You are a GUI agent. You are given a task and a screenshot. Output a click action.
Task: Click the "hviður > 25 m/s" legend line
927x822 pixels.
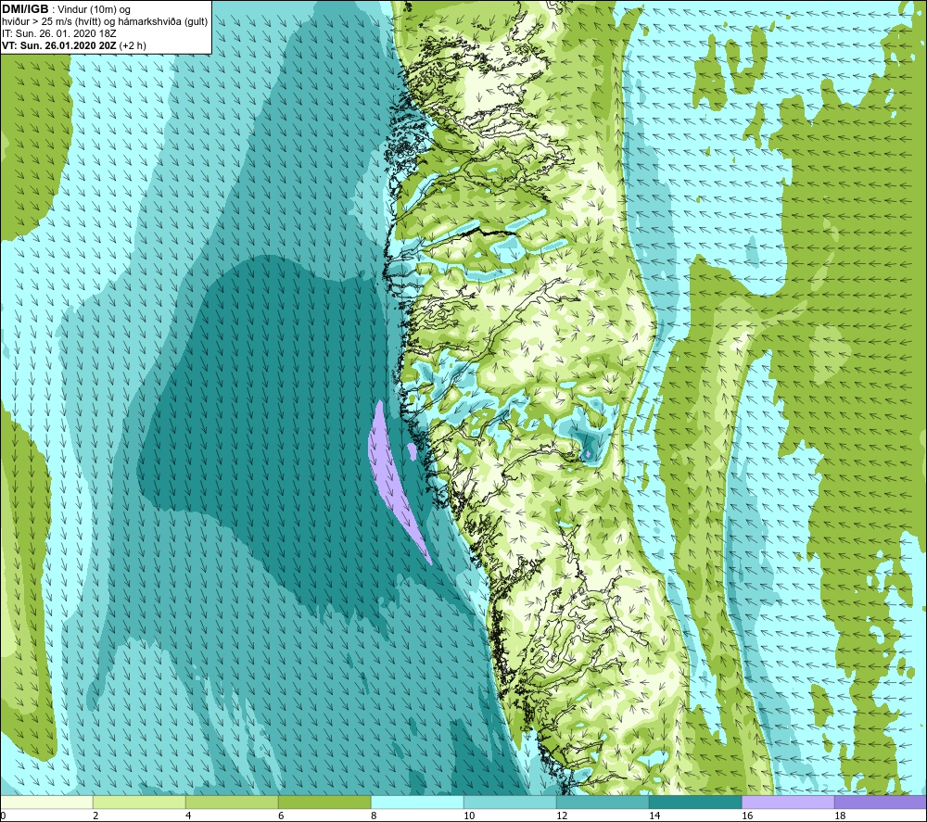coord(105,22)
